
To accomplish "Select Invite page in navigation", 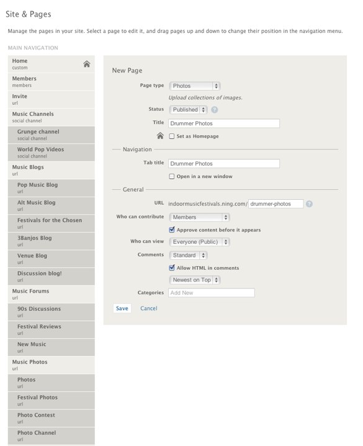I will pyautogui.click(x=52, y=99).
